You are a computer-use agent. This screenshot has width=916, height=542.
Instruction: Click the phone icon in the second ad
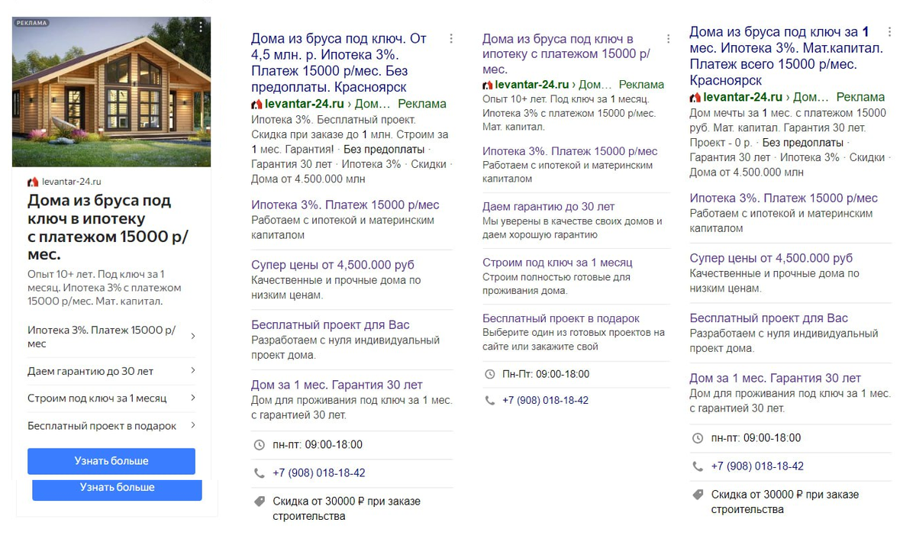click(259, 473)
